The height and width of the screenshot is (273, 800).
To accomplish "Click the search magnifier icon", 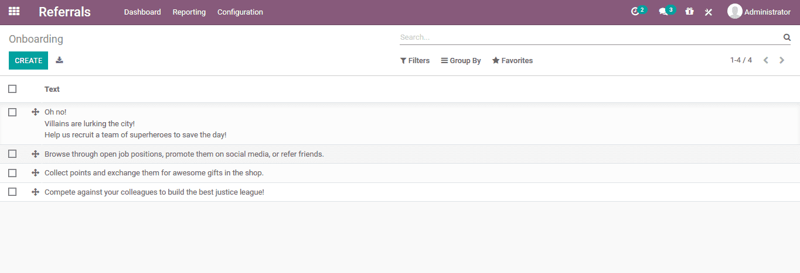I will (x=787, y=37).
